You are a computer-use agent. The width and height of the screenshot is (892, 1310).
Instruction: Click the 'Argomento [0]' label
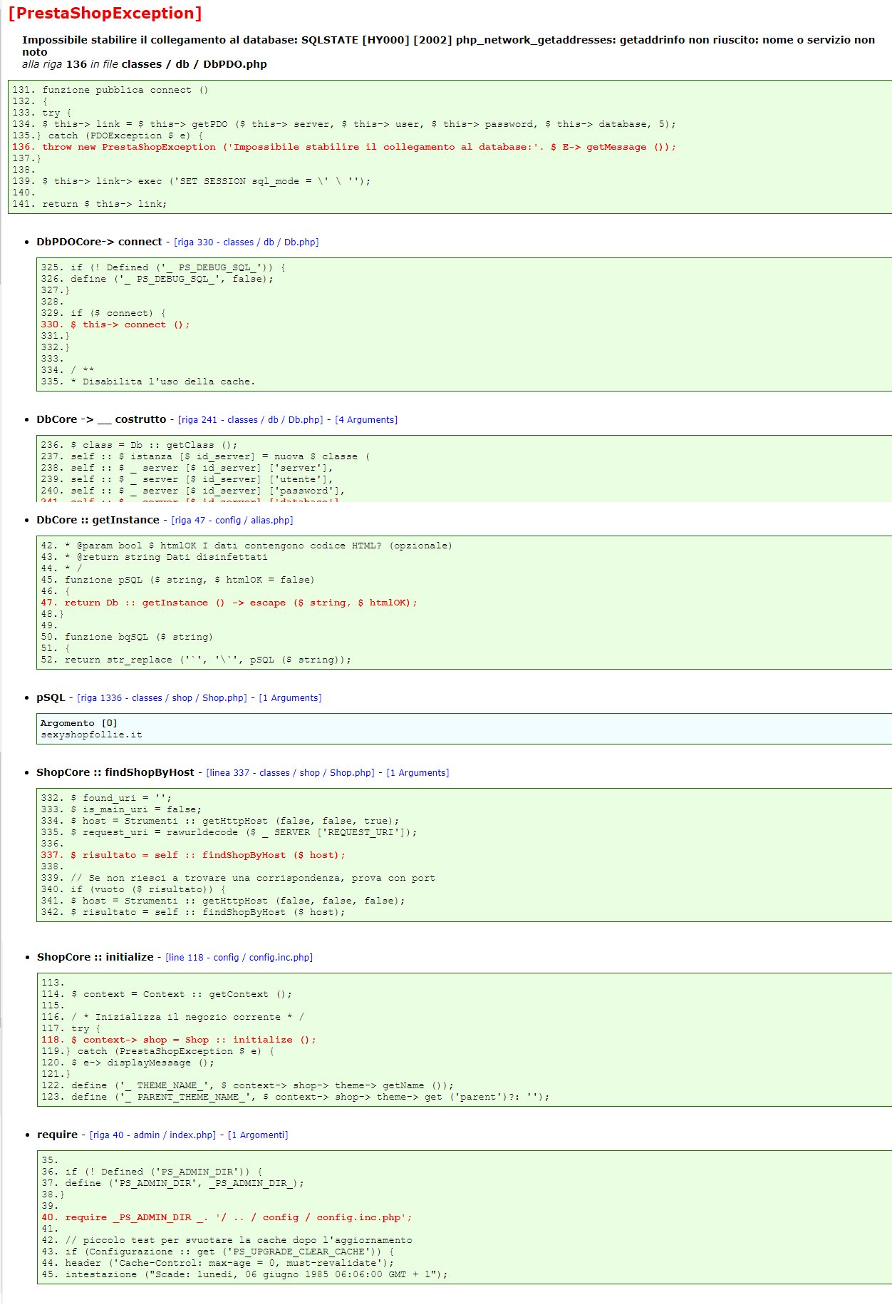[x=78, y=723]
